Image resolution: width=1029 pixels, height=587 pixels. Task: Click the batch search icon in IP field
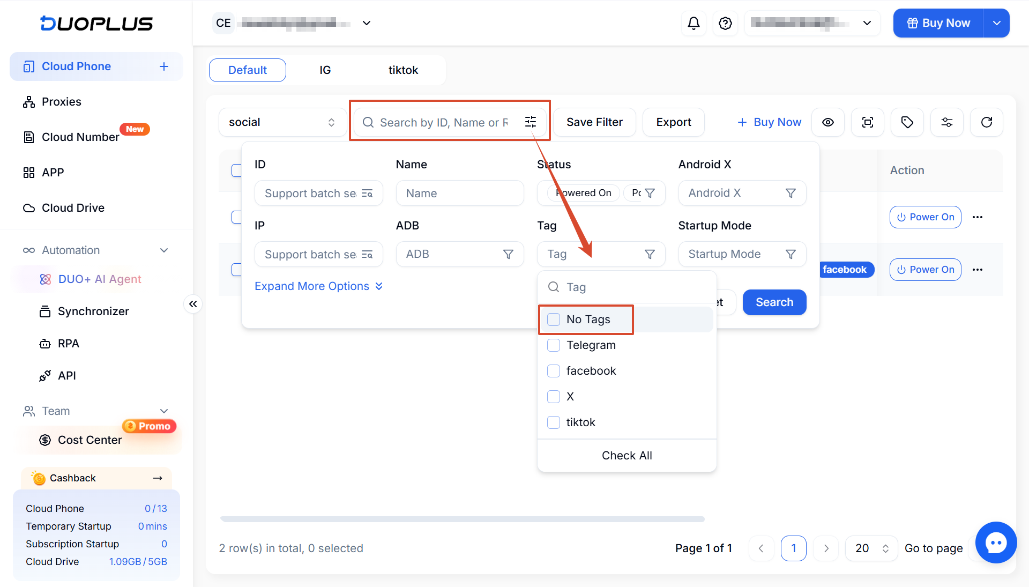click(x=367, y=254)
